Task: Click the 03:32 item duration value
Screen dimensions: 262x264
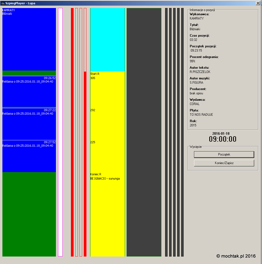Action: click(x=193, y=40)
